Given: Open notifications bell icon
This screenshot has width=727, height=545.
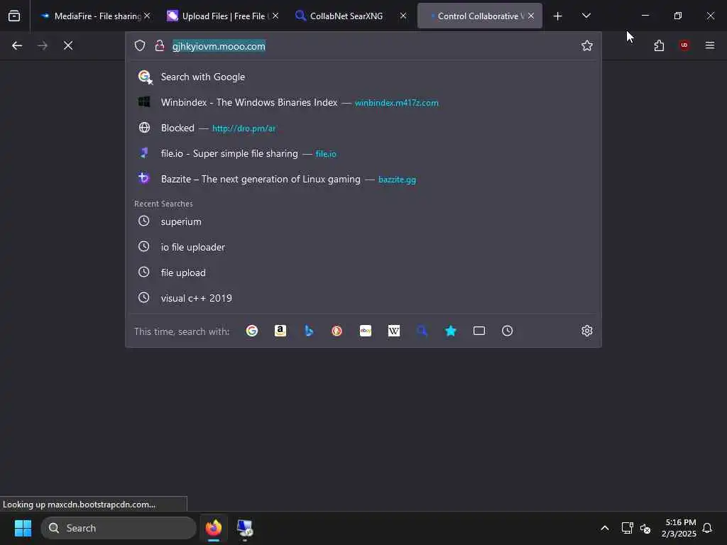Looking at the screenshot, I should tap(708, 528).
